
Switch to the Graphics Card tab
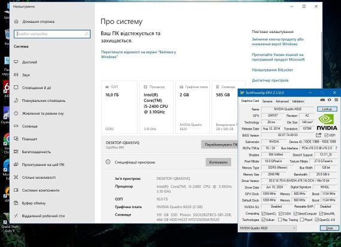pyautogui.click(x=250, y=101)
